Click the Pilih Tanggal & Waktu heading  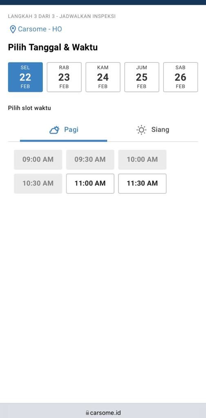tap(53, 47)
